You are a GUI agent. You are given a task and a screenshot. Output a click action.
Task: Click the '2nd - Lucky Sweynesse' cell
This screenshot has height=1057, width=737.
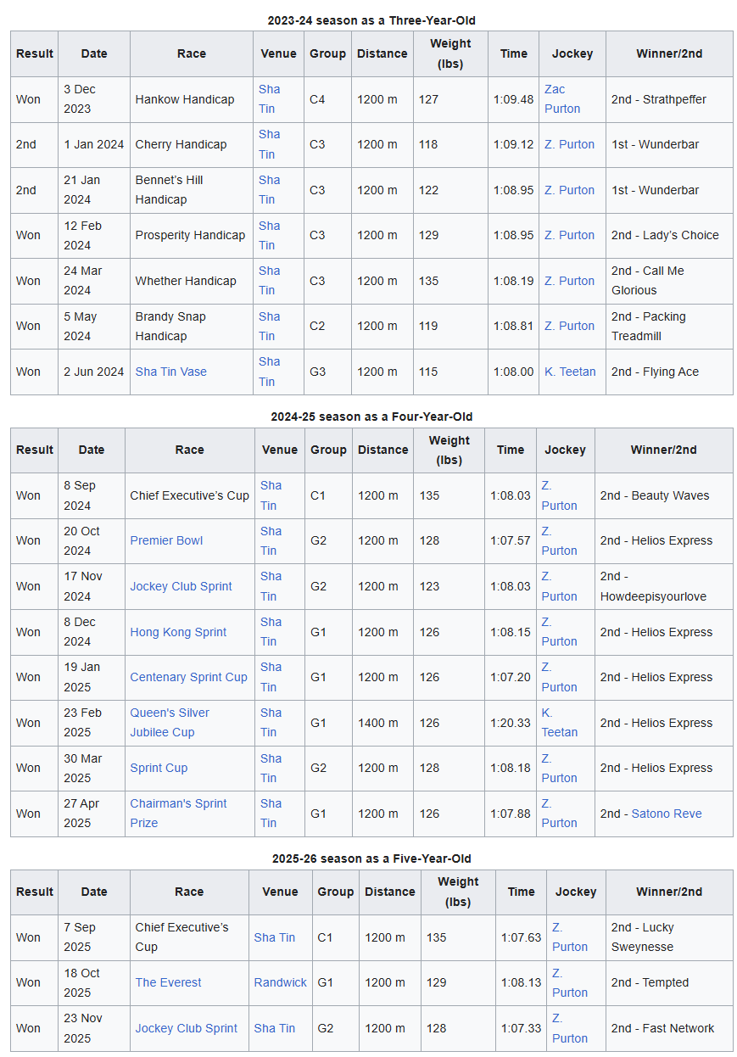tap(669, 937)
